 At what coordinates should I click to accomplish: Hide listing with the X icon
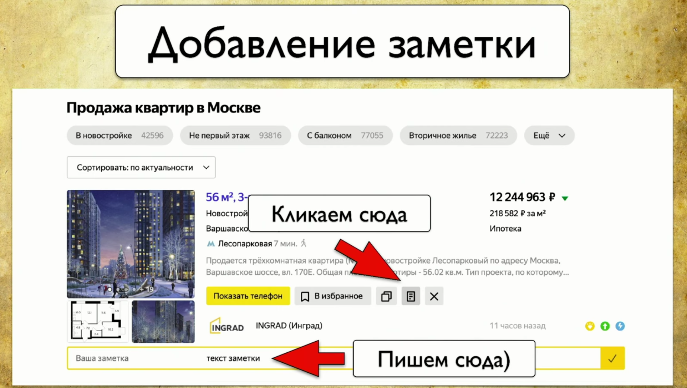434,296
